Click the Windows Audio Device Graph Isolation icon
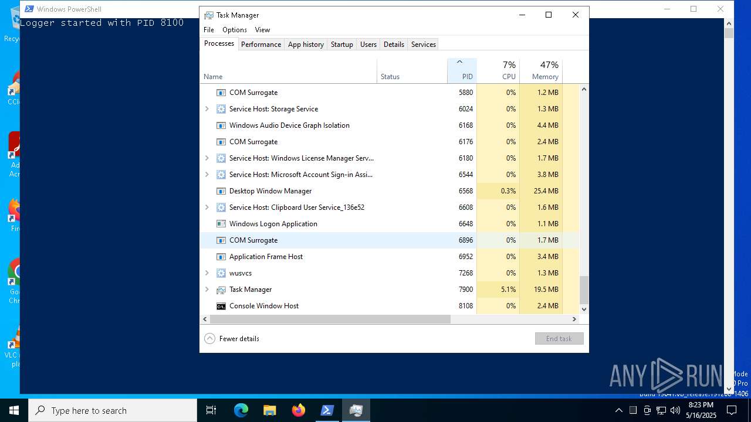 click(221, 125)
